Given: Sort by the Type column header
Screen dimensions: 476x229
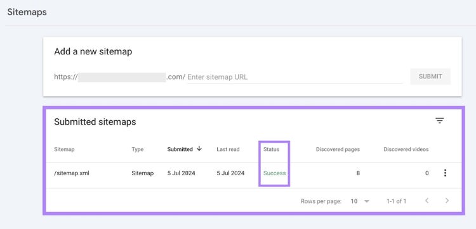Looking at the screenshot, I should click(x=138, y=149).
